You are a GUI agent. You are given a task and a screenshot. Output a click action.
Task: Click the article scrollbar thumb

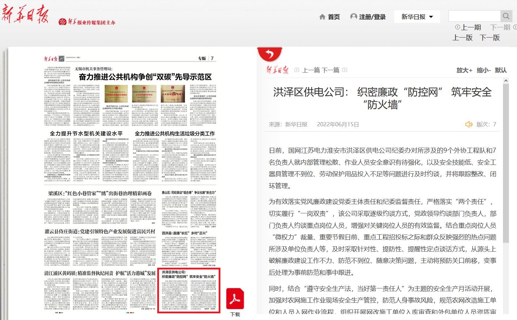pos(506,163)
